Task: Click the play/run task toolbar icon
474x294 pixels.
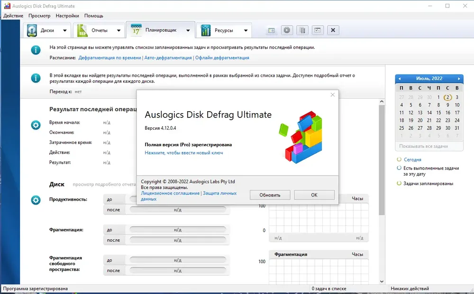Action: pos(287,30)
